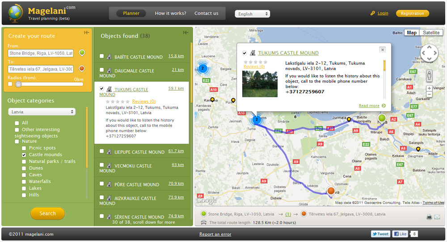Select the Street View pegman icon

pos(429,76)
